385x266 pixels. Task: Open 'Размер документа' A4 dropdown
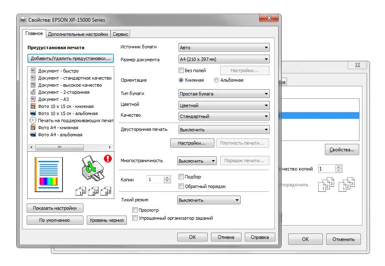click(224, 59)
